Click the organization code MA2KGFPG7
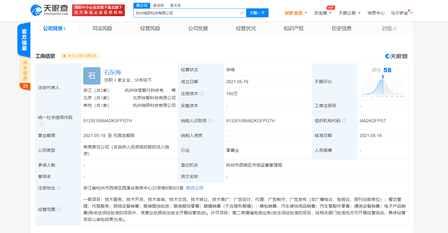This screenshot has height=233, width=448. pos(373,121)
